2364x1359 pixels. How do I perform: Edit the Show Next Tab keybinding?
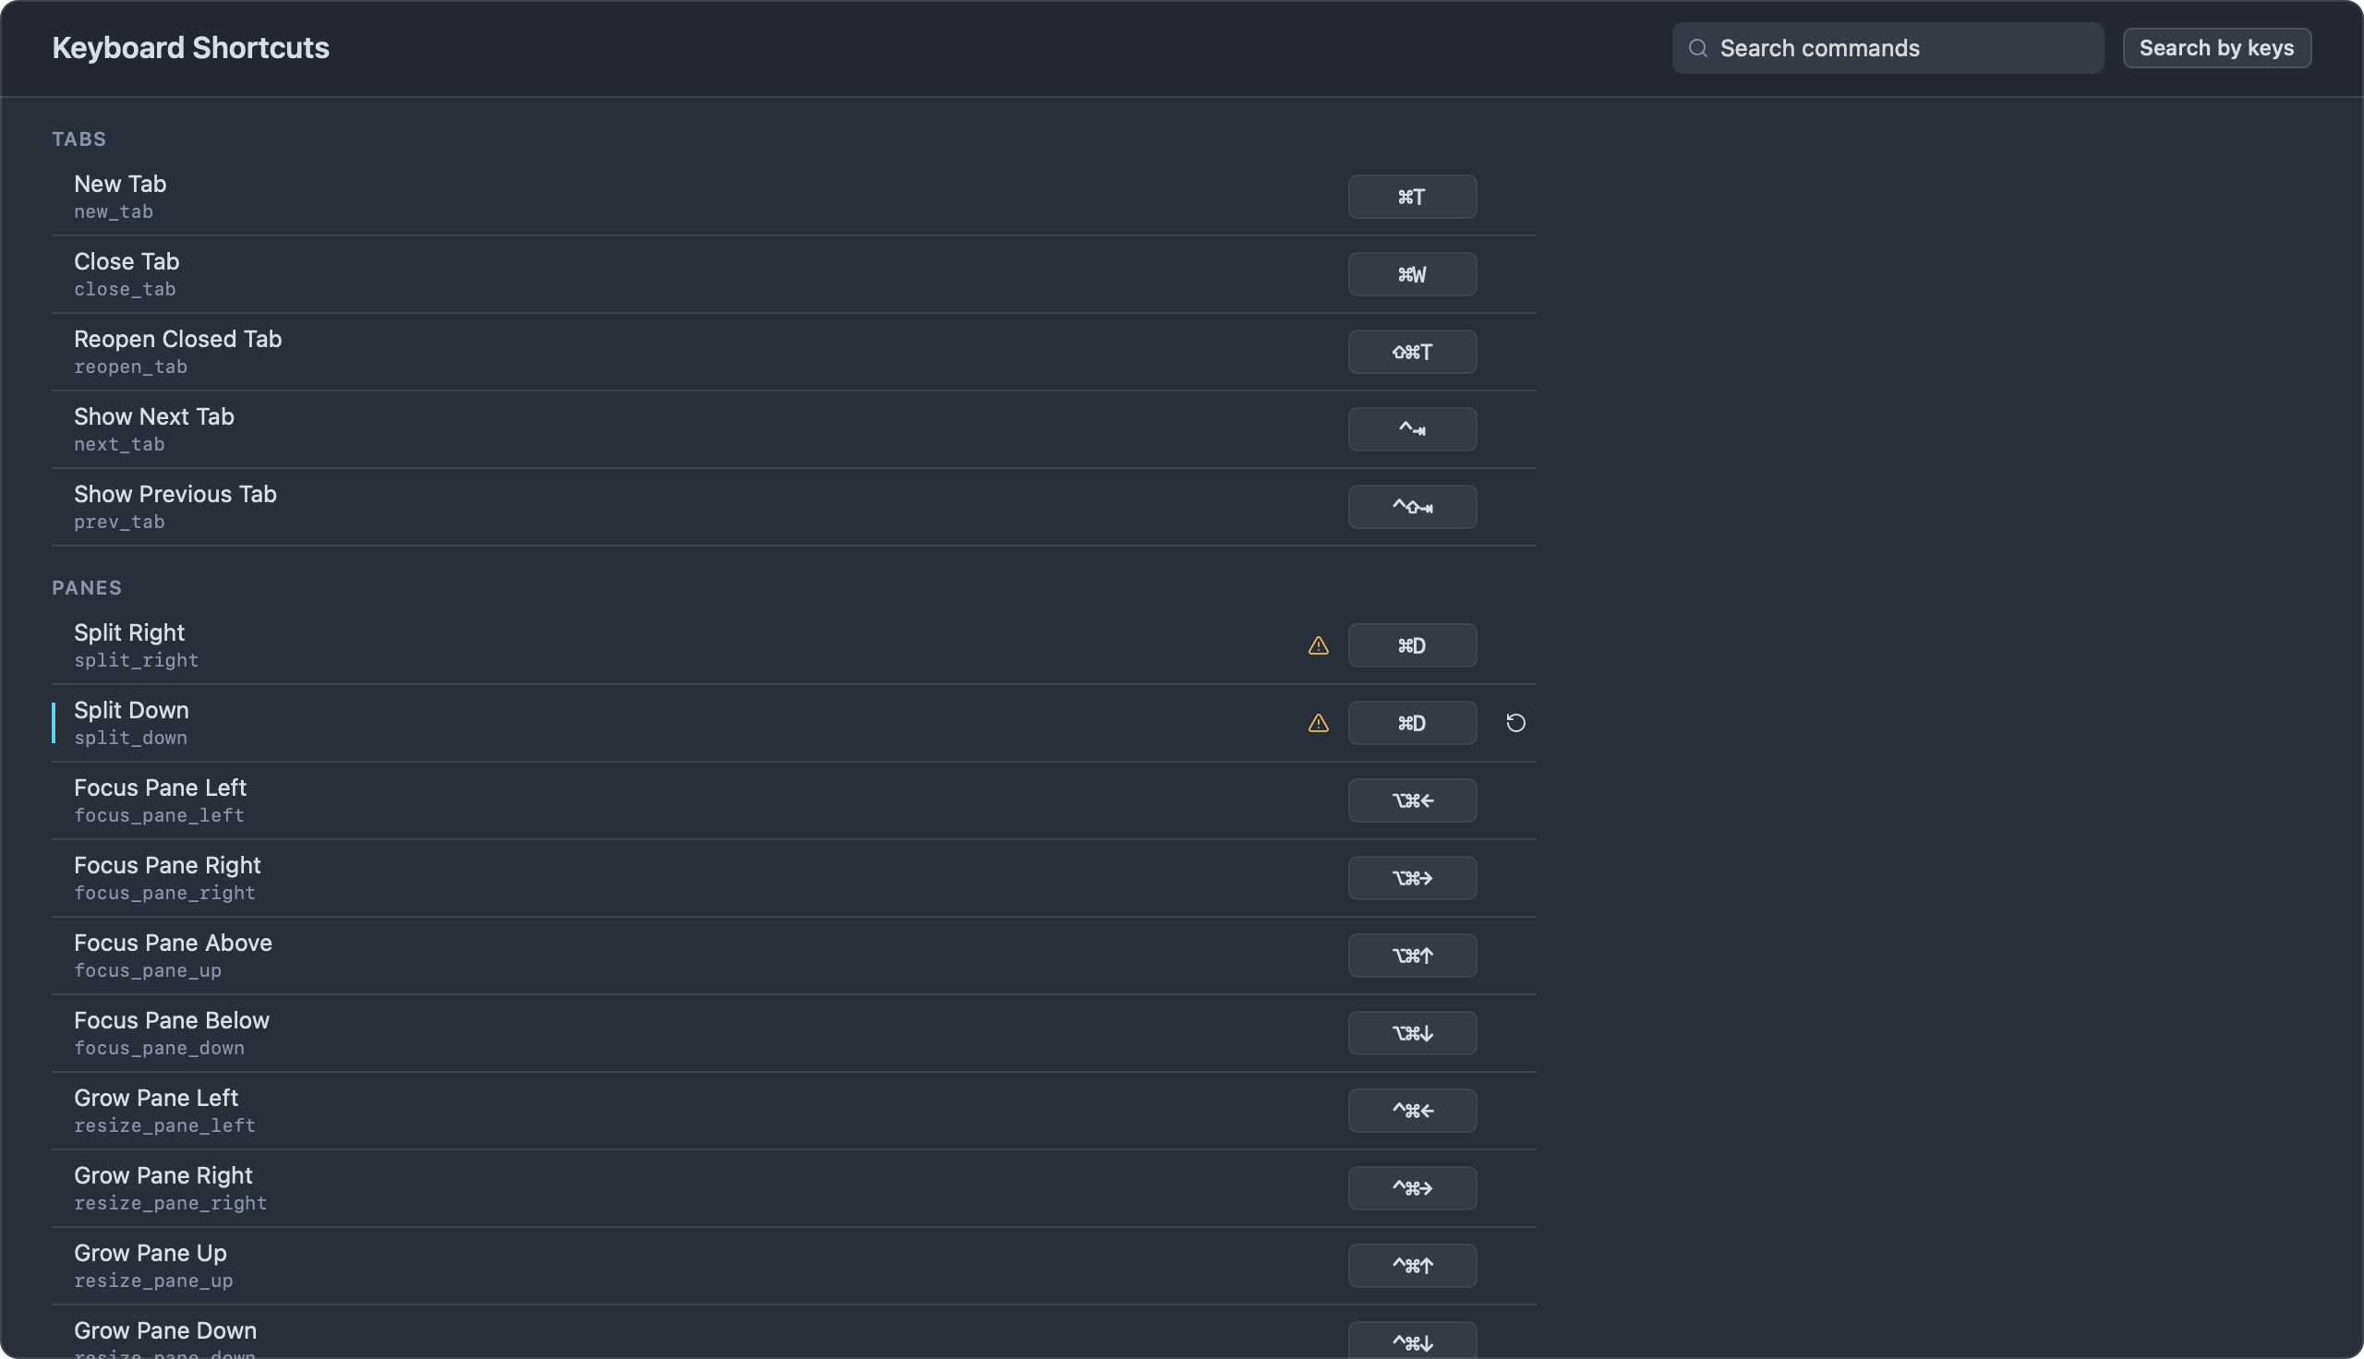pyautogui.click(x=1412, y=428)
